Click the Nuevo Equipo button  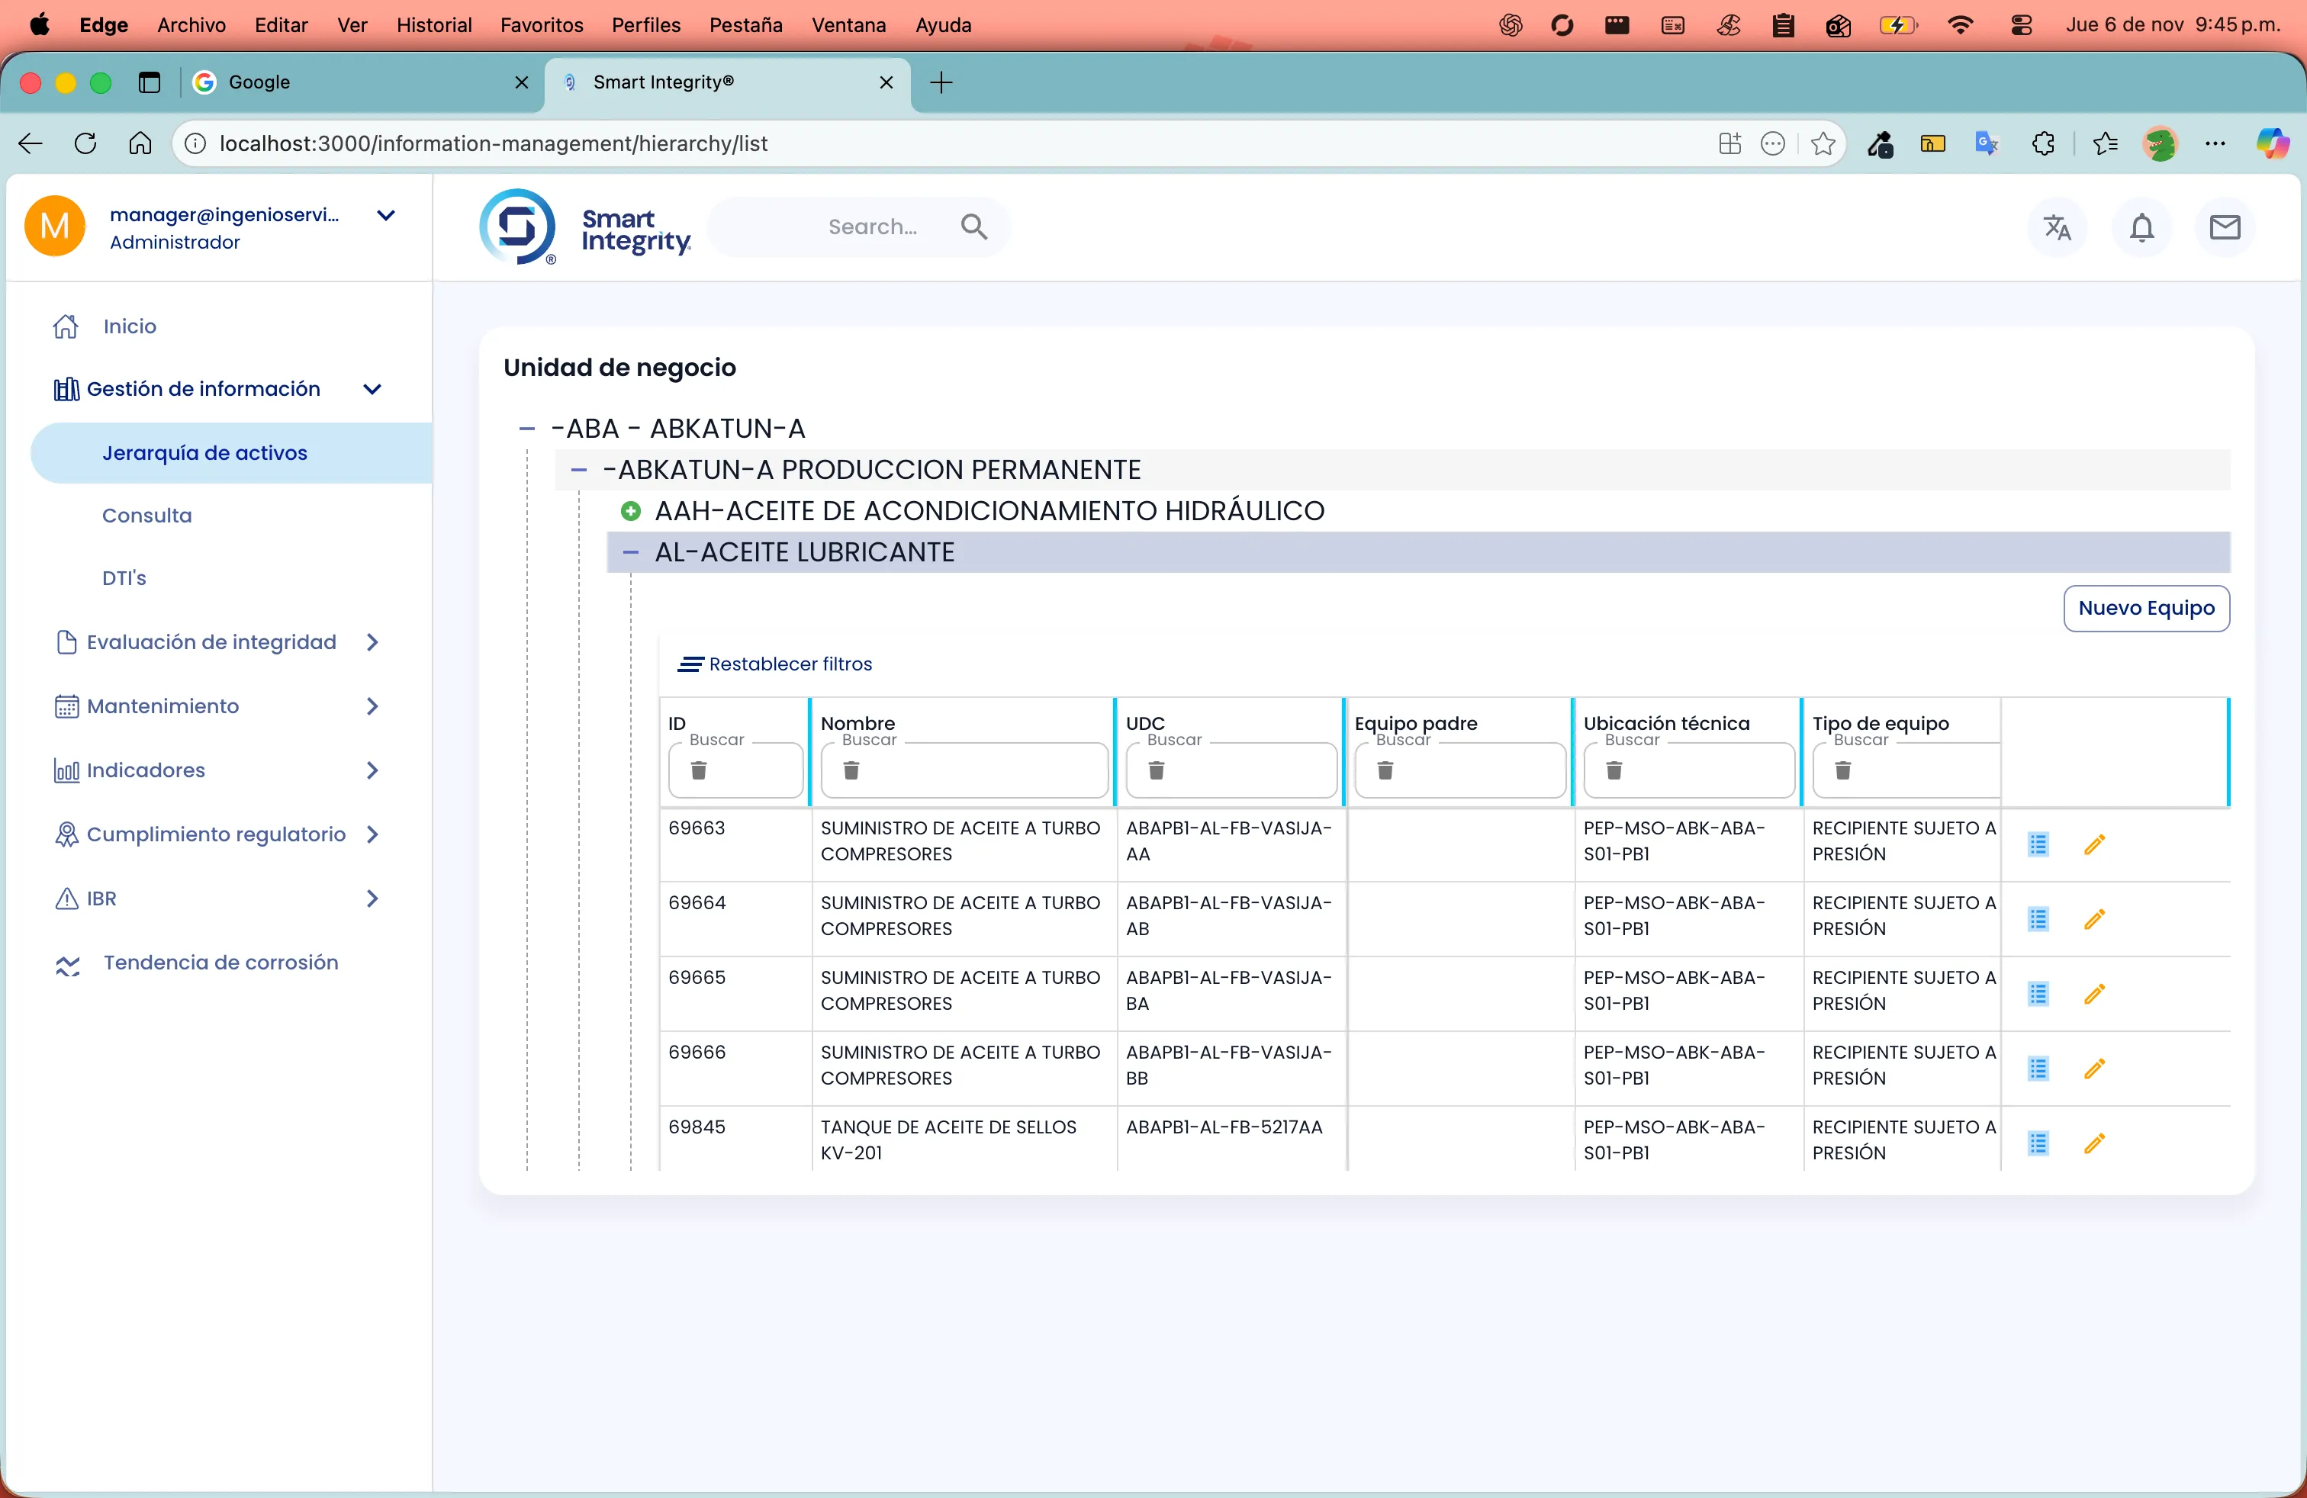[x=2145, y=609]
